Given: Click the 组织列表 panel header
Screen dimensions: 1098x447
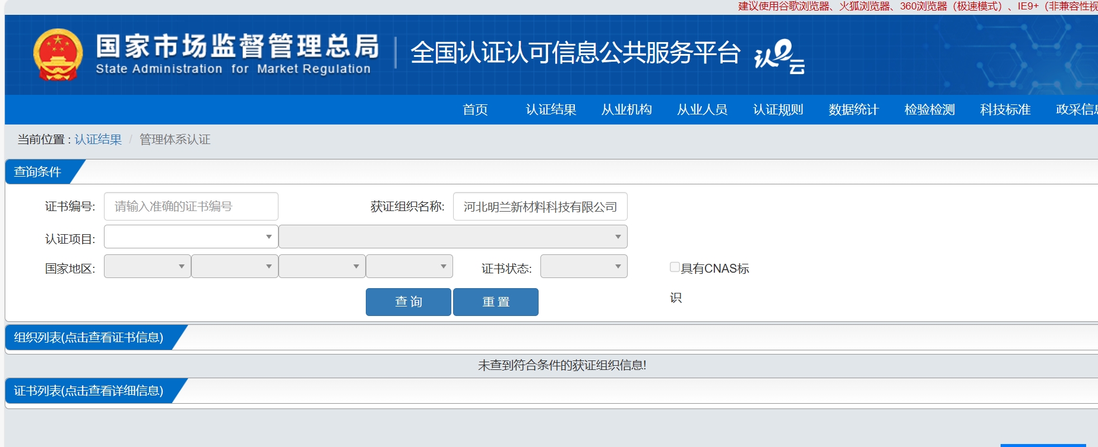Looking at the screenshot, I should coord(88,337).
